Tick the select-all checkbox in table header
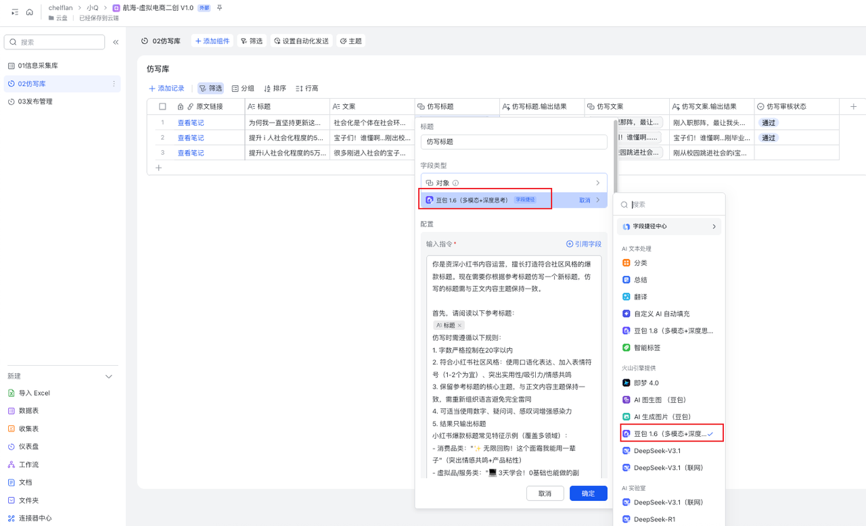The height and width of the screenshot is (526, 866). (x=162, y=107)
